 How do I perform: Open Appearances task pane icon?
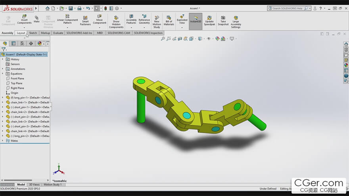[346, 65]
